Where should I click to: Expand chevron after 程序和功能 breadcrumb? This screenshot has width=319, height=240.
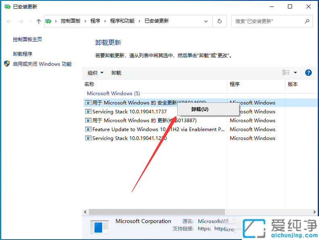coord(139,21)
